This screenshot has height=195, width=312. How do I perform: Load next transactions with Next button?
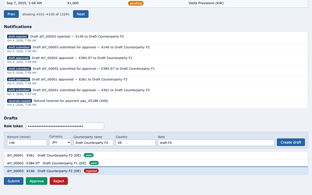point(81,14)
